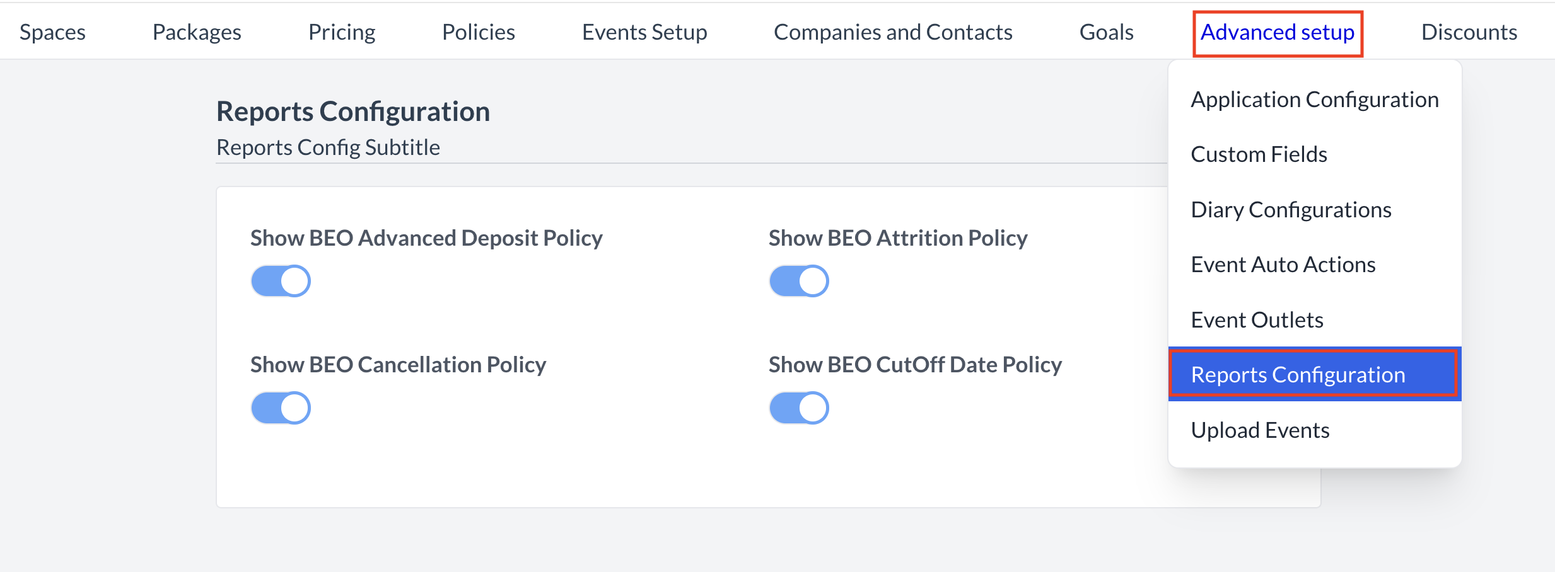Switch to the Packages tab
This screenshot has height=572, width=1555.
pos(195,31)
